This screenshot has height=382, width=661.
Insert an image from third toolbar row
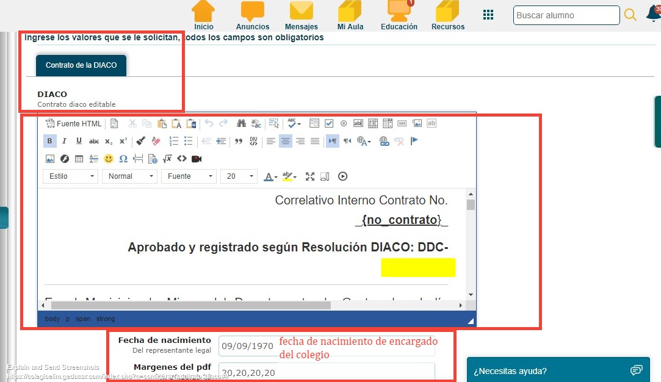pos(50,159)
